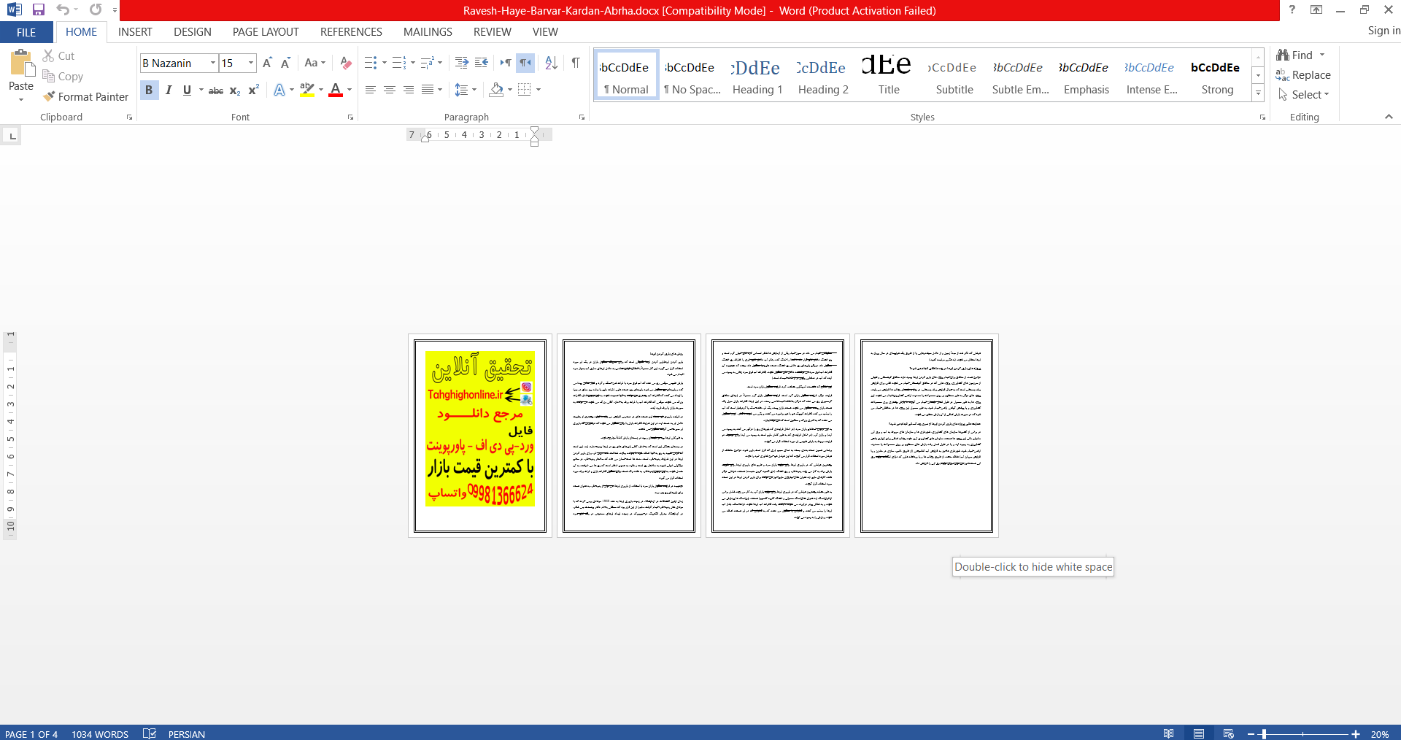Grow the font size
The image size is (1401, 740).
pyautogui.click(x=267, y=63)
